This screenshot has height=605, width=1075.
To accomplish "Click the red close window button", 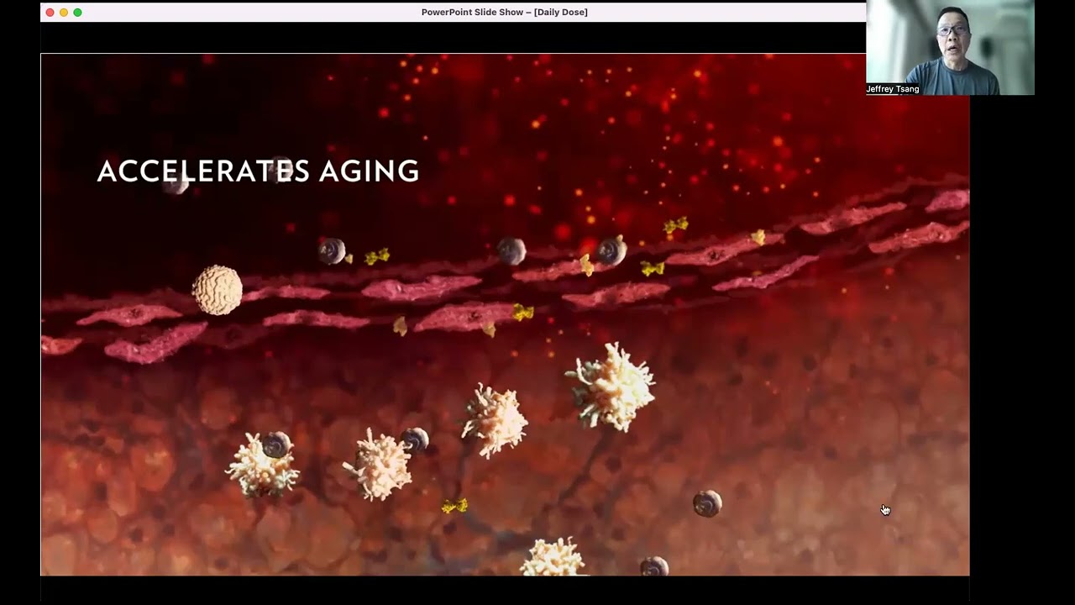I will [50, 13].
